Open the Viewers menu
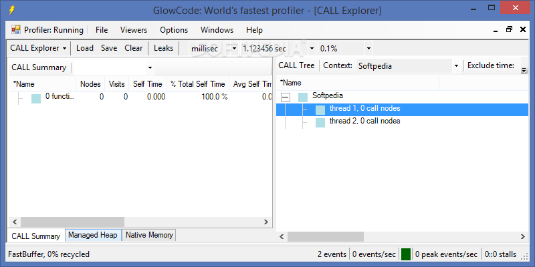535x267 pixels. (x=134, y=30)
